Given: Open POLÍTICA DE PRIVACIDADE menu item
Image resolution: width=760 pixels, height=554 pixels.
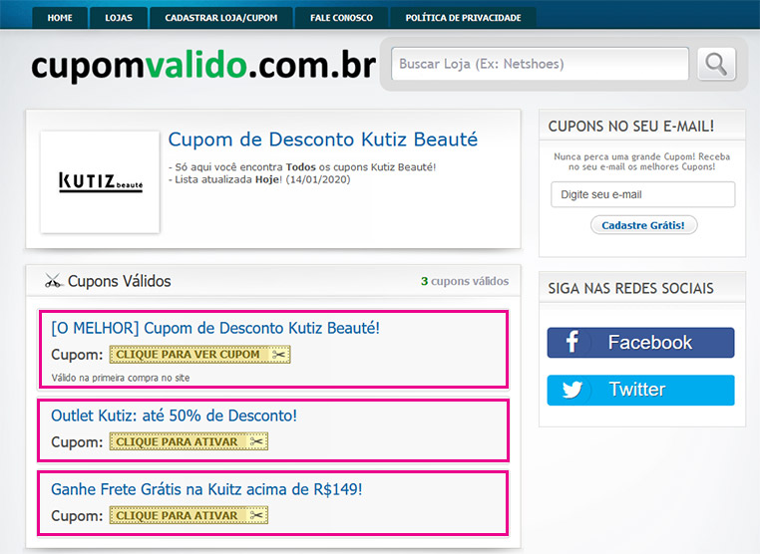Looking at the screenshot, I should pyautogui.click(x=463, y=18).
